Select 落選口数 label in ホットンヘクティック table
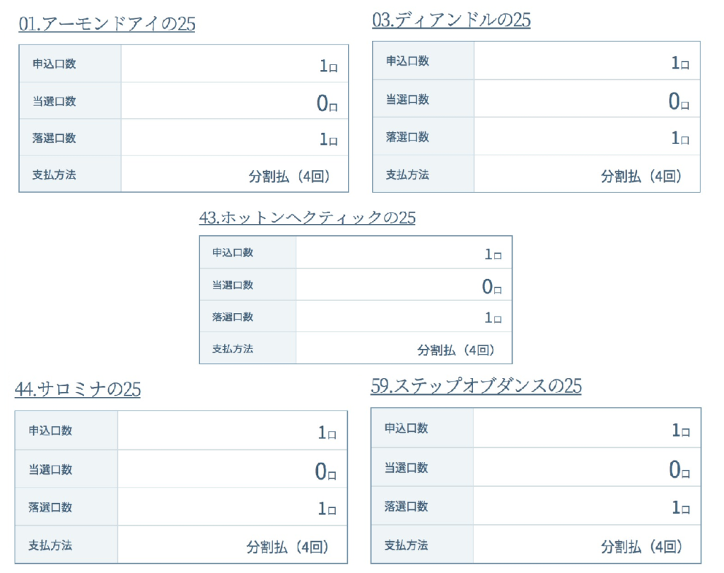 click(x=232, y=317)
